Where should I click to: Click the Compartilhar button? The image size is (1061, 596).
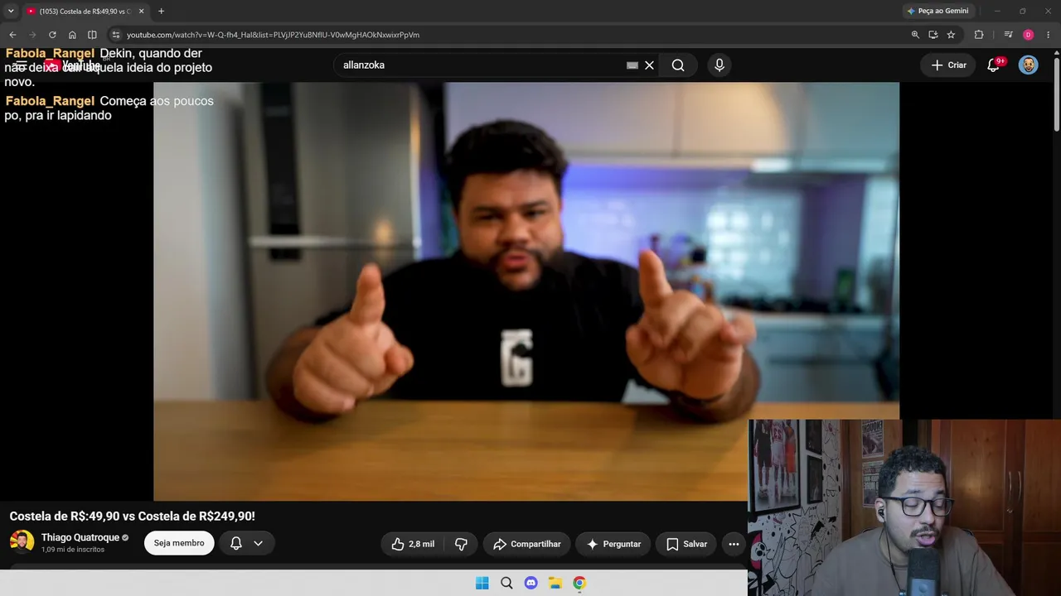[526, 544]
